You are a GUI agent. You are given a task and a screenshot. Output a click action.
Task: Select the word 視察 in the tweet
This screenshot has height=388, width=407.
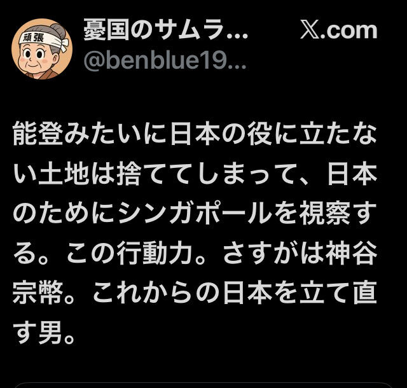(325, 213)
